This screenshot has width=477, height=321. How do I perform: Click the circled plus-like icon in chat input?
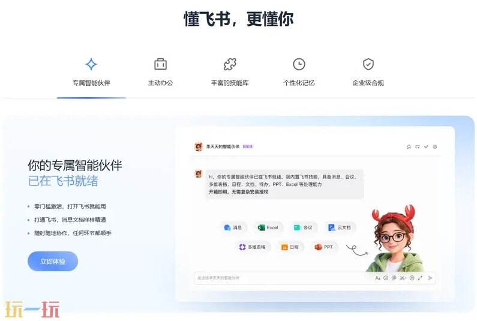point(412,278)
